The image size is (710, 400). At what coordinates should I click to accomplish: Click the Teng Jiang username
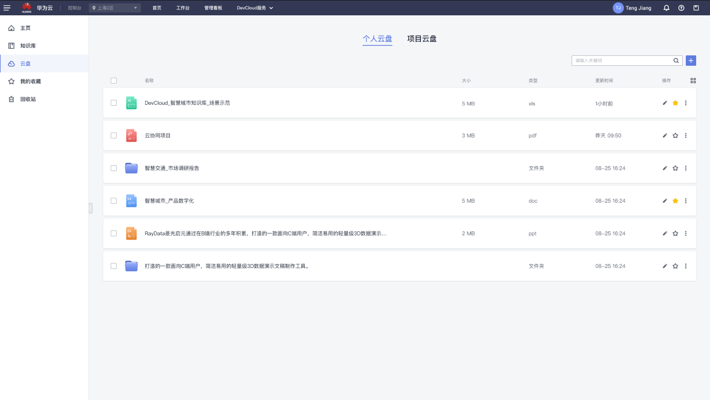pos(638,8)
